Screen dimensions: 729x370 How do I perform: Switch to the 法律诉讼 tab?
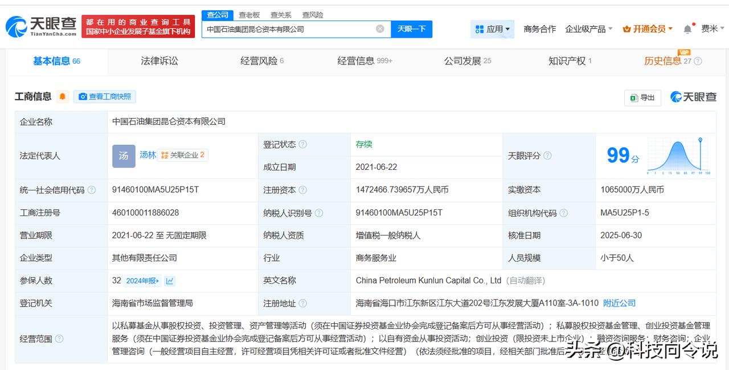[x=159, y=61]
